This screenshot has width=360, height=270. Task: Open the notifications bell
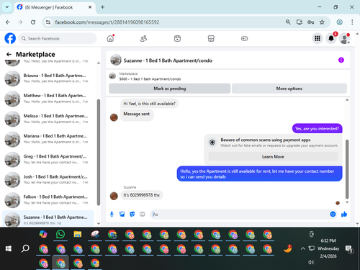coord(331,38)
